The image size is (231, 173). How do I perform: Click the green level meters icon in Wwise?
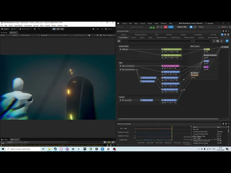pyautogui.click(x=152, y=27)
